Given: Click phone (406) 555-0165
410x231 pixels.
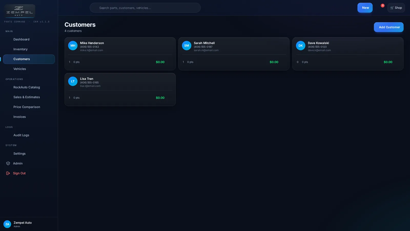Looking at the screenshot, I should [89, 82].
